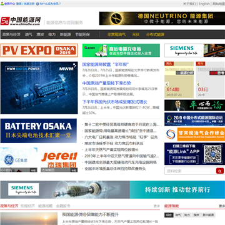Select the 综合 tab in 能源指数
225x225 pixels.
[169, 215]
